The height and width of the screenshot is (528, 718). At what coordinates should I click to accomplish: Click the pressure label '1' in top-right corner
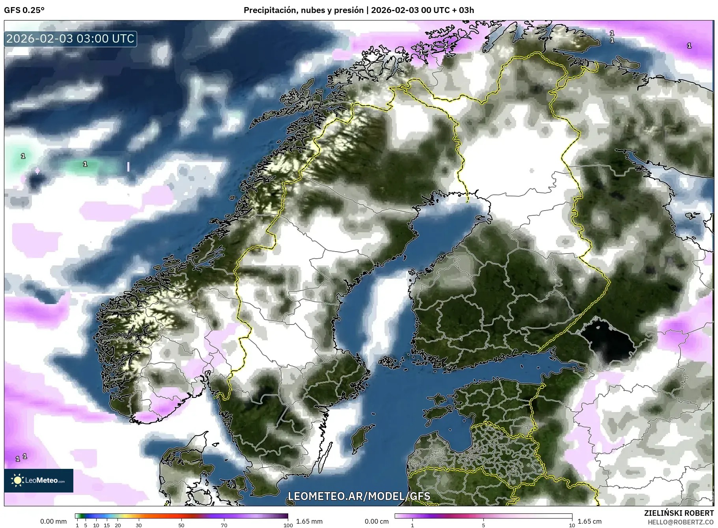pyautogui.click(x=689, y=45)
